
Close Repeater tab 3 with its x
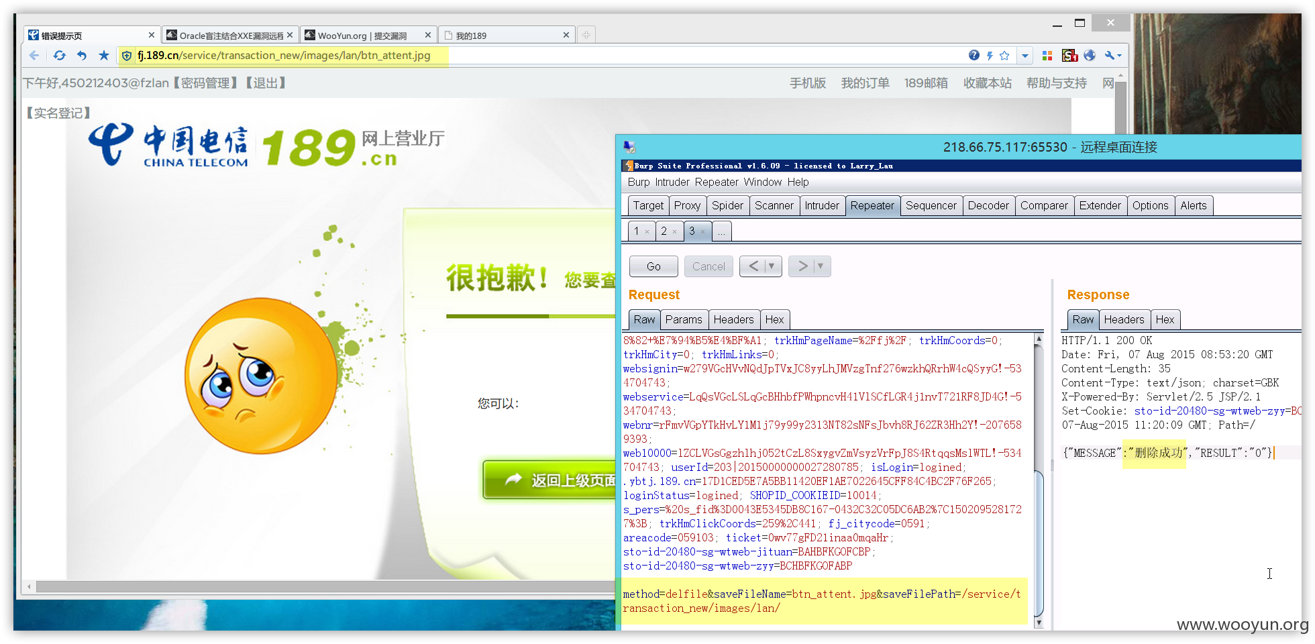point(702,231)
